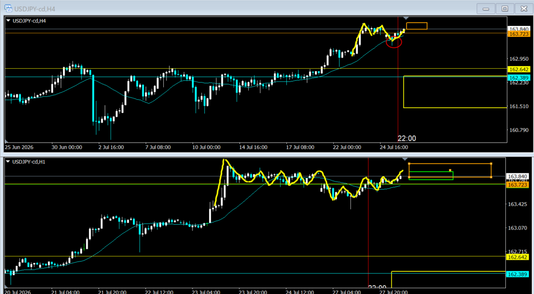Click the USDJPY-cd,H4 window title text
Image resolution: width=534 pixels, height=294 pixels.
(35, 8)
